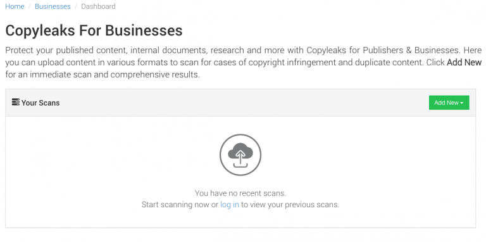This screenshot has height=242, width=486.
Task: Click the 'to view your previous scans' text
Action: (x=290, y=205)
